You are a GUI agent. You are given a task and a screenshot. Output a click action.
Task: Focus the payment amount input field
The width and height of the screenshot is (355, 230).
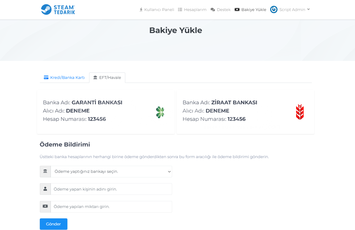coord(111,207)
